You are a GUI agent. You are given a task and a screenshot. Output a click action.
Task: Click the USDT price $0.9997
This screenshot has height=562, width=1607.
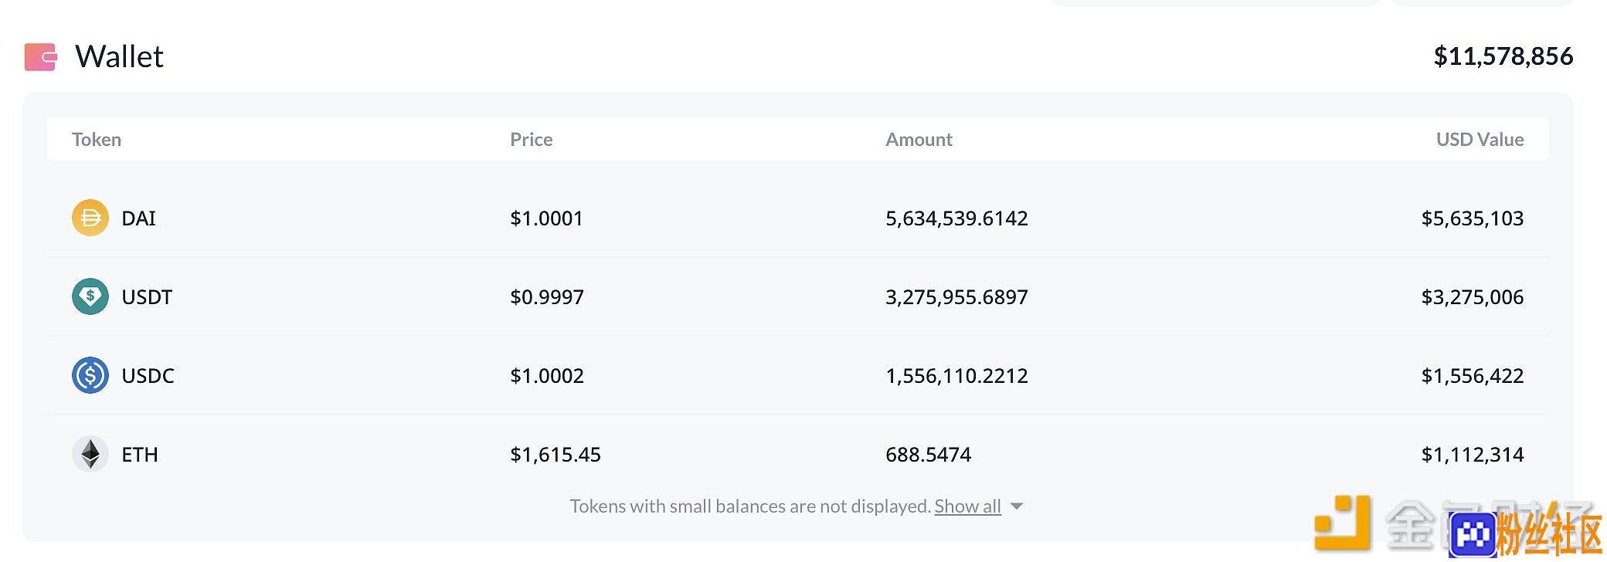click(x=547, y=297)
